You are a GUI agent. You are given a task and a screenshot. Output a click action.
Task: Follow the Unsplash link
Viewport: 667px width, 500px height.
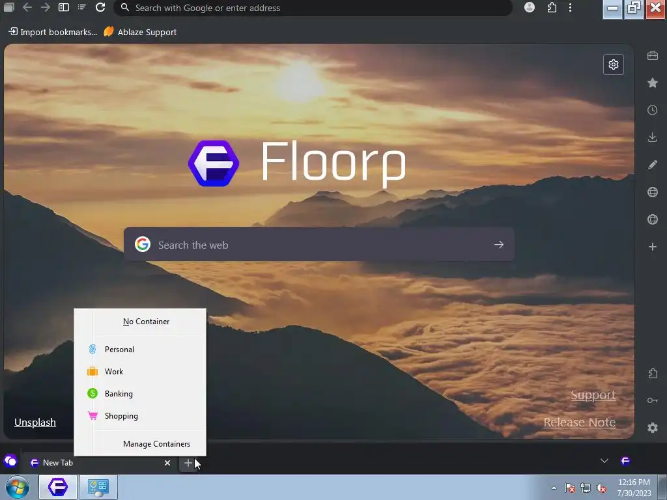pos(35,422)
